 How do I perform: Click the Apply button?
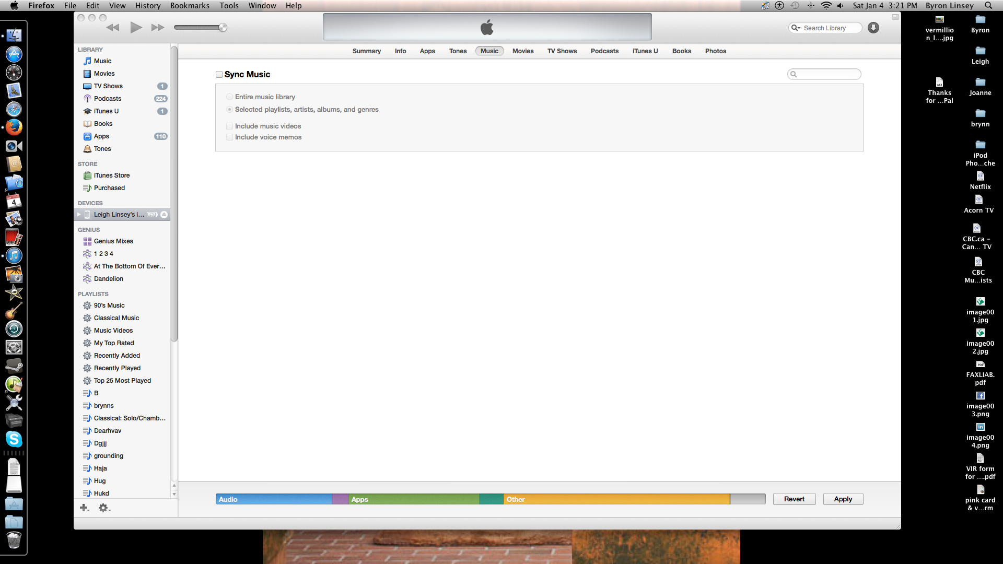click(843, 499)
